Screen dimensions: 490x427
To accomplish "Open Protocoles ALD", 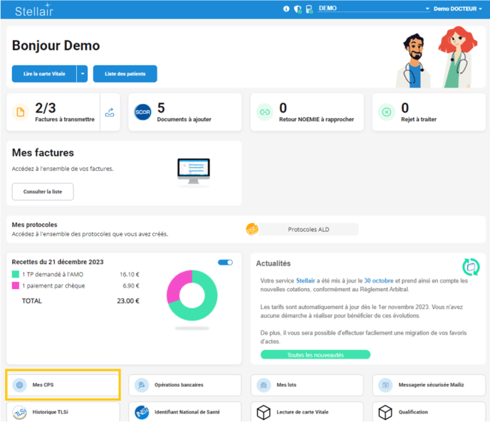I will 308,229.
